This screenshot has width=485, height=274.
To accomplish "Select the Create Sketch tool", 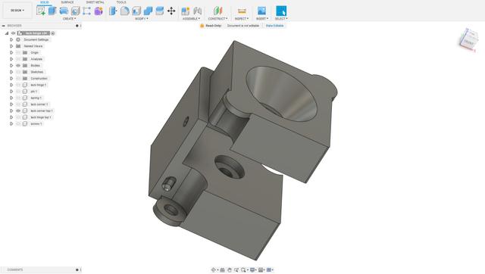I will (x=41, y=11).
